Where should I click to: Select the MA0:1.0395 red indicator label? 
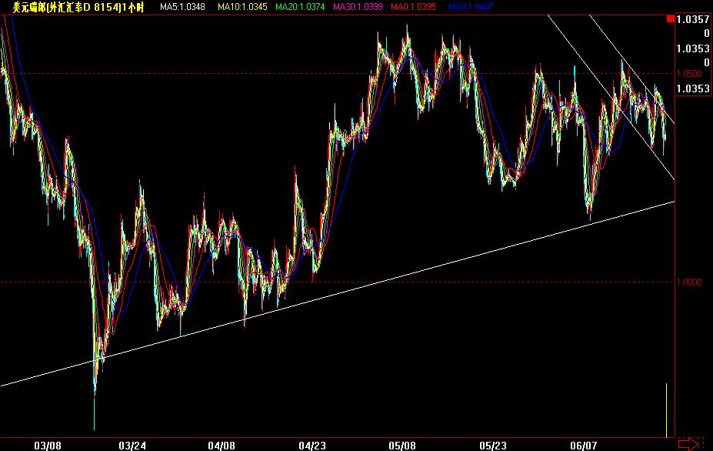(x=413, y=7)
